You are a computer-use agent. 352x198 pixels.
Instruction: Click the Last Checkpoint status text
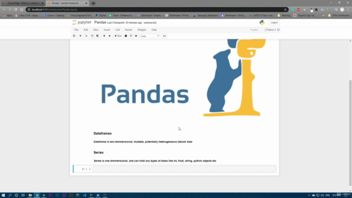tap(125, 23)
